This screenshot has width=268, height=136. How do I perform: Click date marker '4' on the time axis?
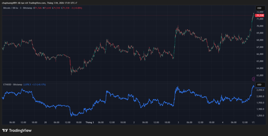pyautogui.click(x=222, y=122)
